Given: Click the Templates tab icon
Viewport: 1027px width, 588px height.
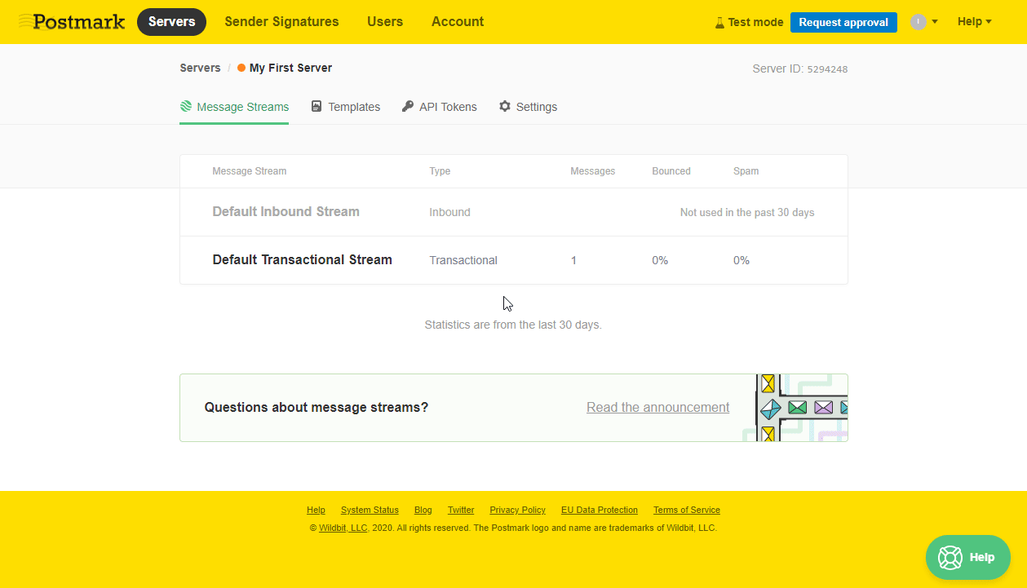Looking at the screenshot, I should (317, 107).
